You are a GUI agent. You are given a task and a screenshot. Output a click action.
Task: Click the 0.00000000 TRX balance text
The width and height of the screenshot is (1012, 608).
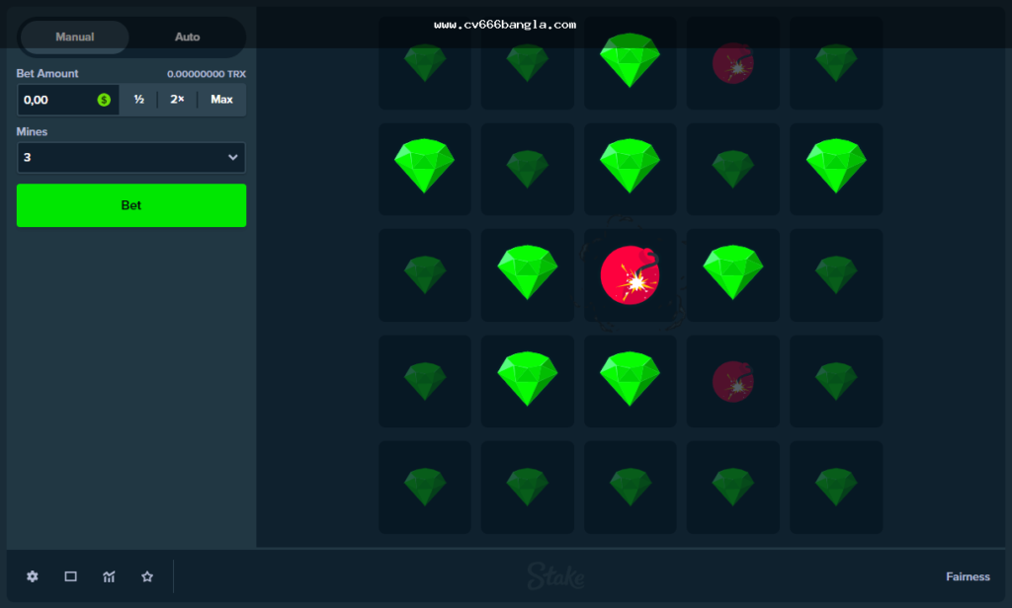click(x=207, y=74)
